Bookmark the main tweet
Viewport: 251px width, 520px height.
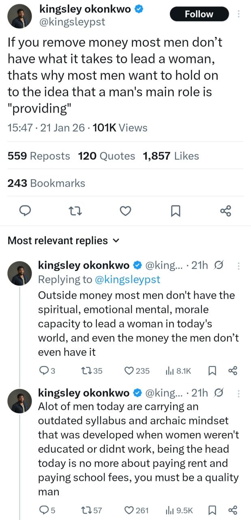(176, 210)
